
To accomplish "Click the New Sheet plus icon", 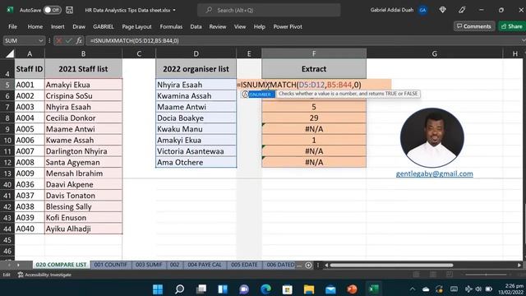I will coord(308,265).
